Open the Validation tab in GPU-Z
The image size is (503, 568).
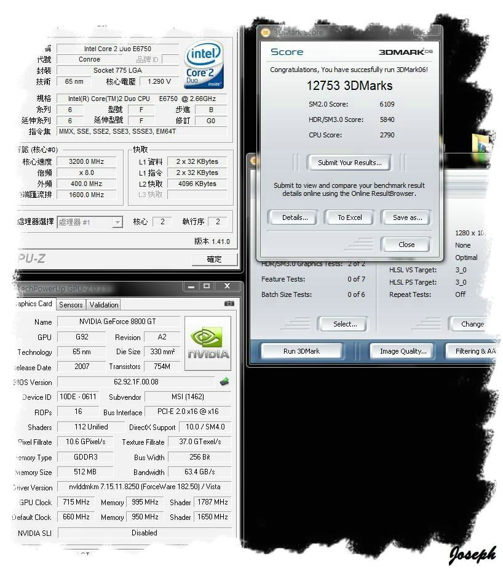tap(103, 304)
